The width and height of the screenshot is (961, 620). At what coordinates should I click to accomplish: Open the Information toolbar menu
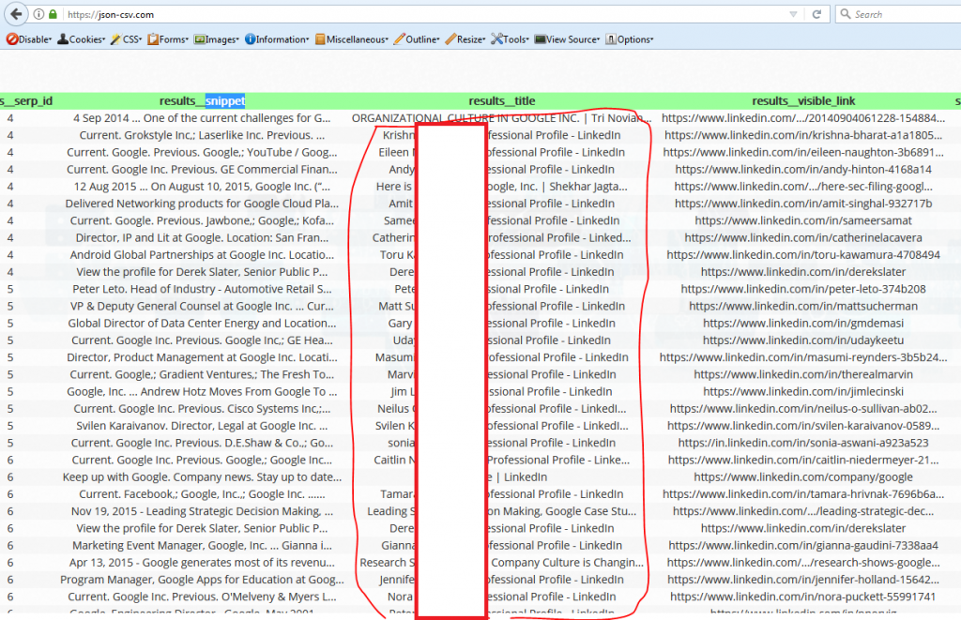(277, 39)
